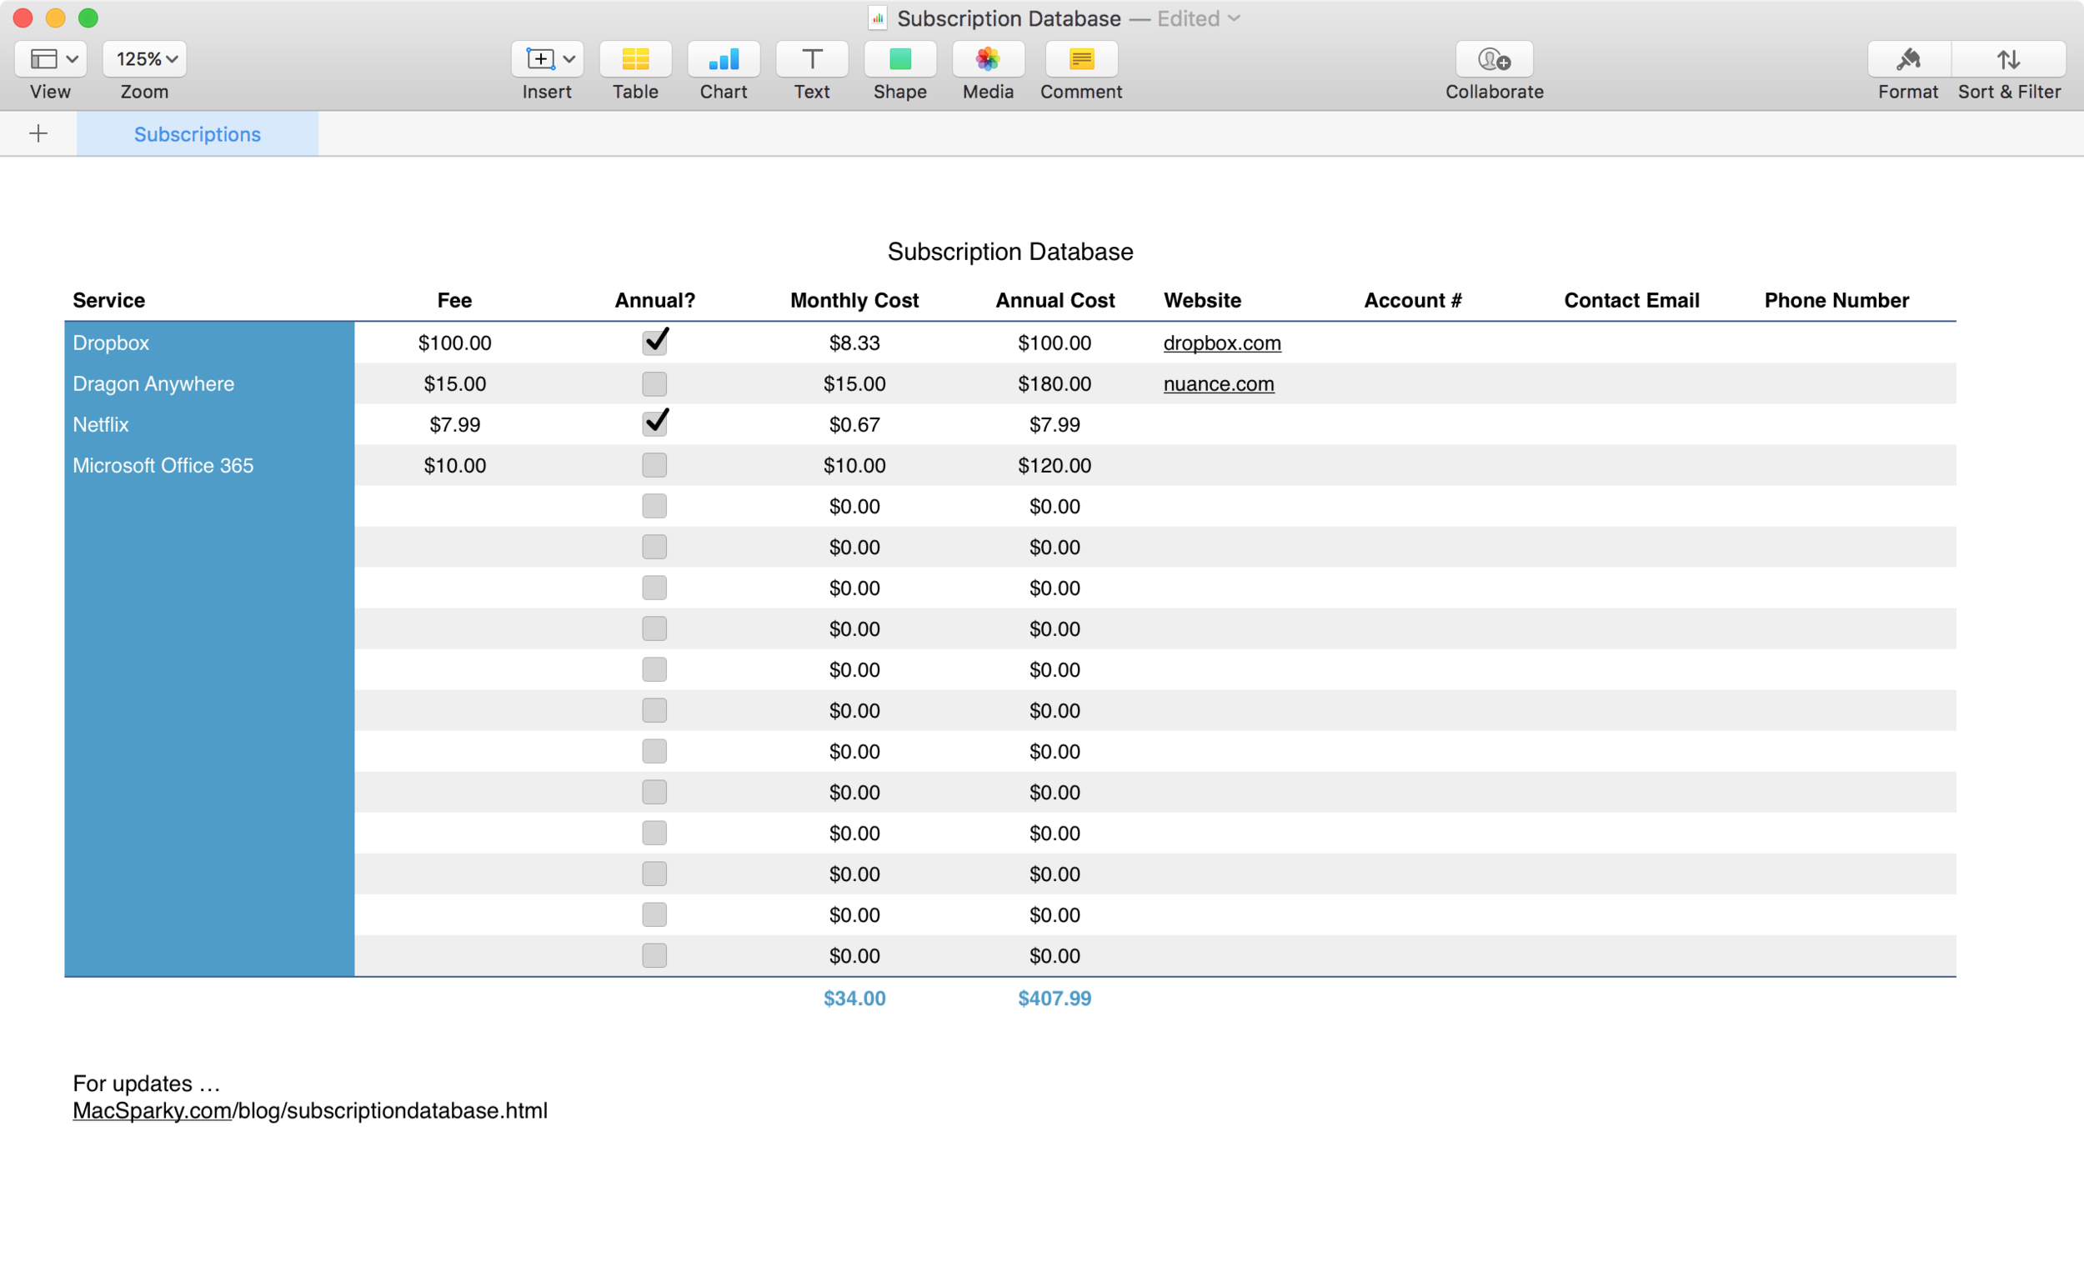Select the Dropbox service cell
2084x1262 pixels.
pyautogui.click(x=209, y=343)
